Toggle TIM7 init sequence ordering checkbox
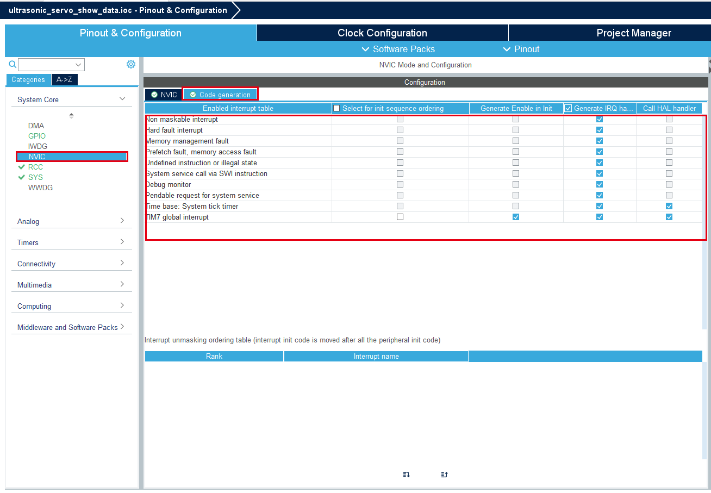The image size is (711, 493). 400,217
